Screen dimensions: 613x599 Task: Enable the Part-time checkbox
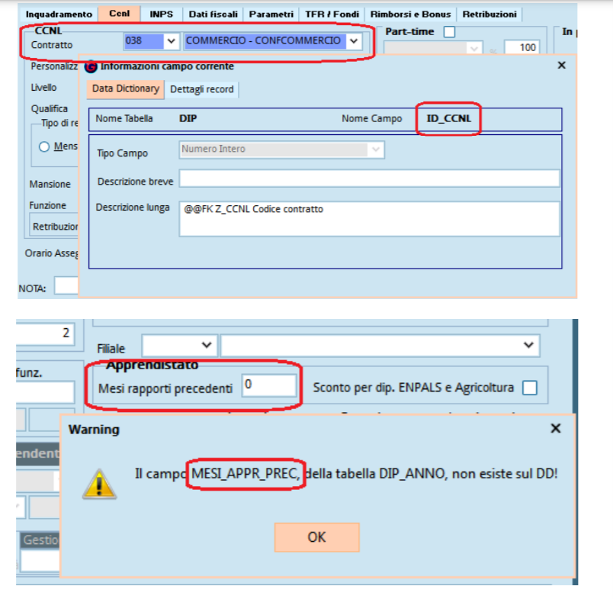click(450, 32)
